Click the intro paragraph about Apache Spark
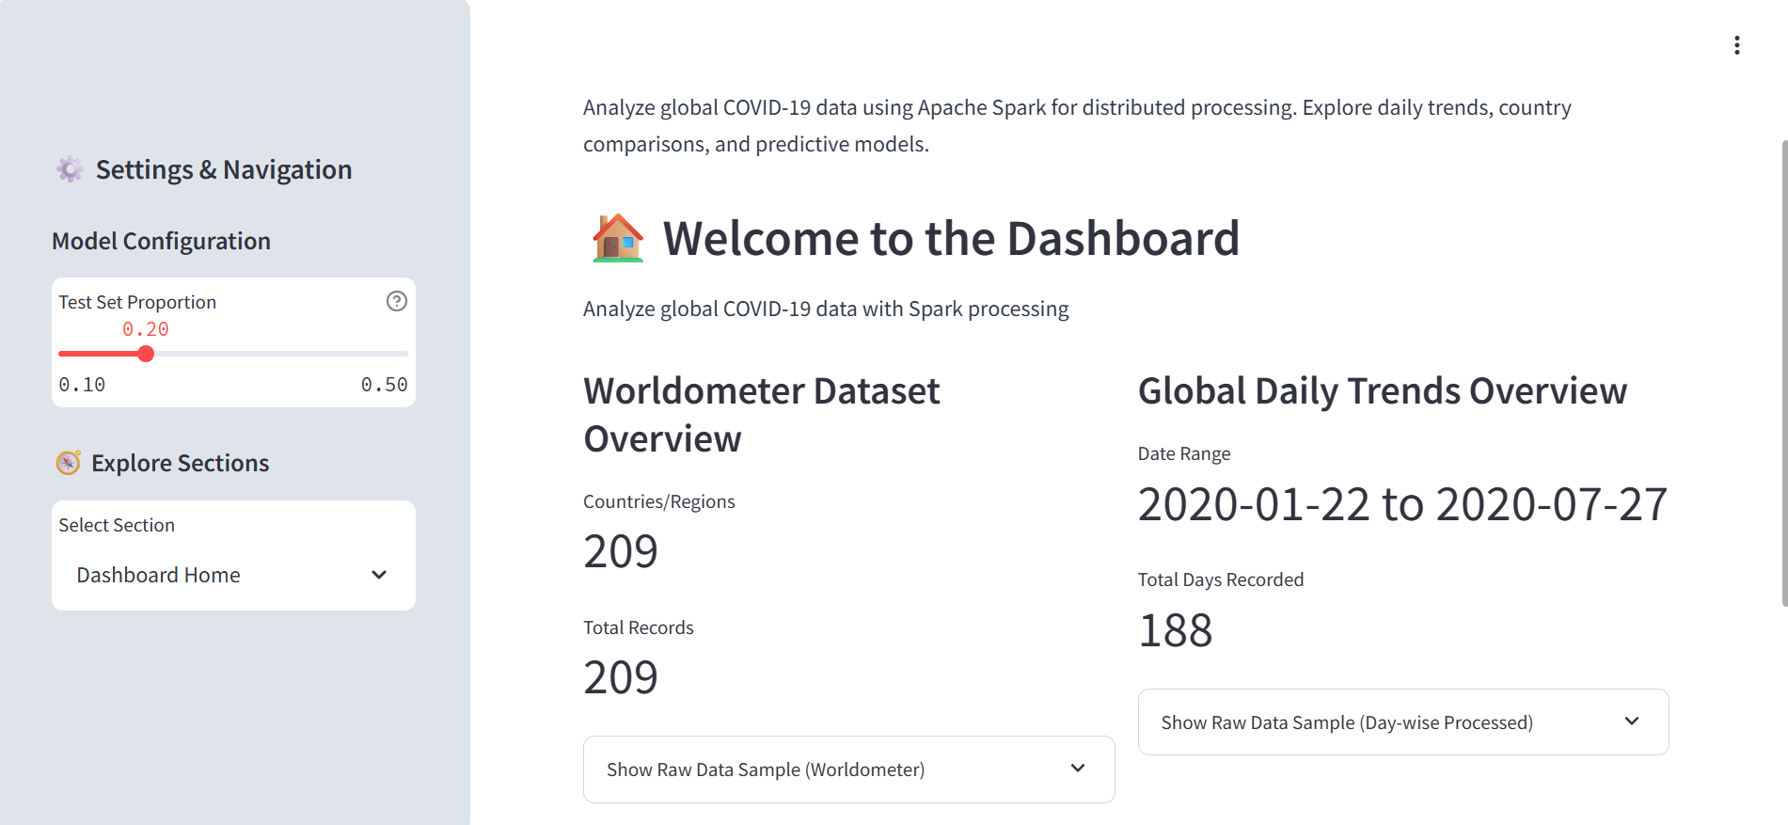Viewport: 1788px width, 825px height. point(1077,125)
